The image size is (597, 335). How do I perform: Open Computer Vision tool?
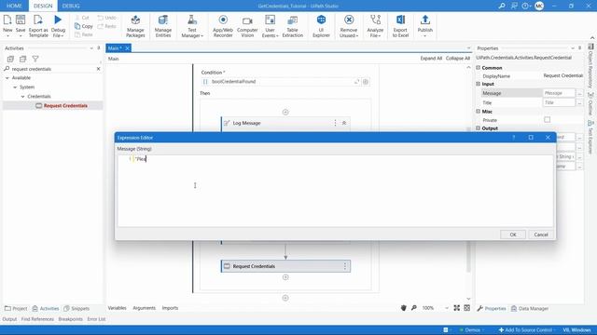point(247,26)
